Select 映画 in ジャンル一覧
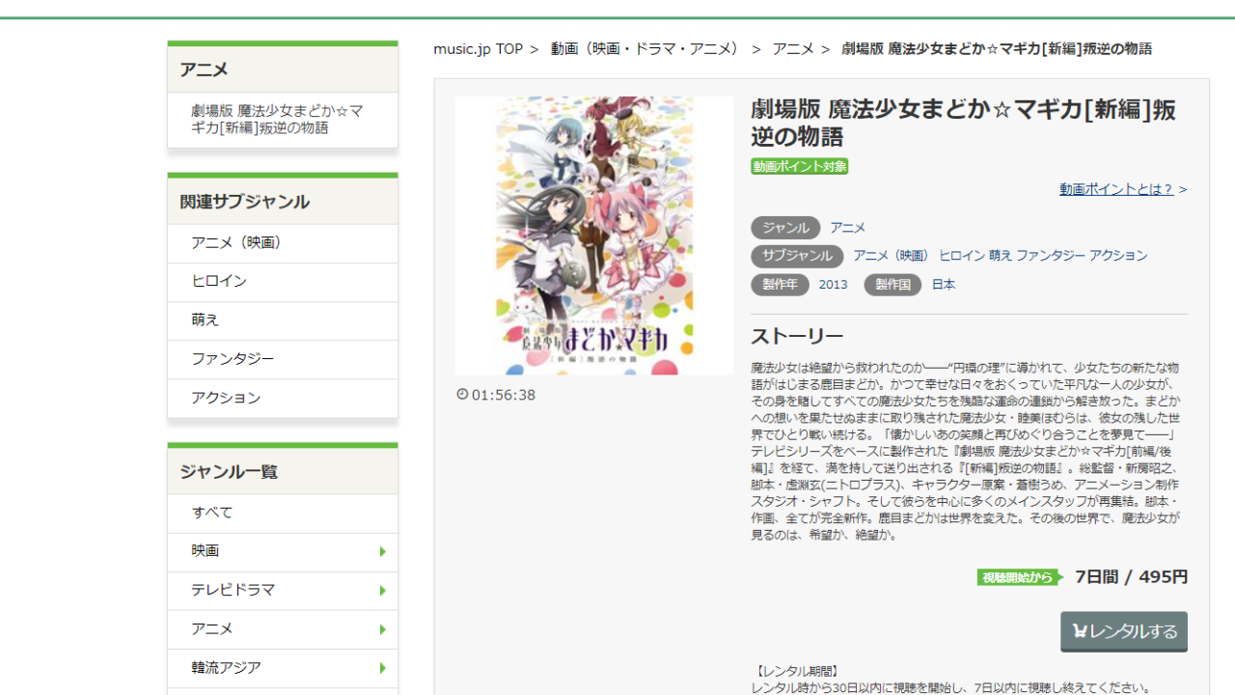1235x695 pixels. (283, 551)
